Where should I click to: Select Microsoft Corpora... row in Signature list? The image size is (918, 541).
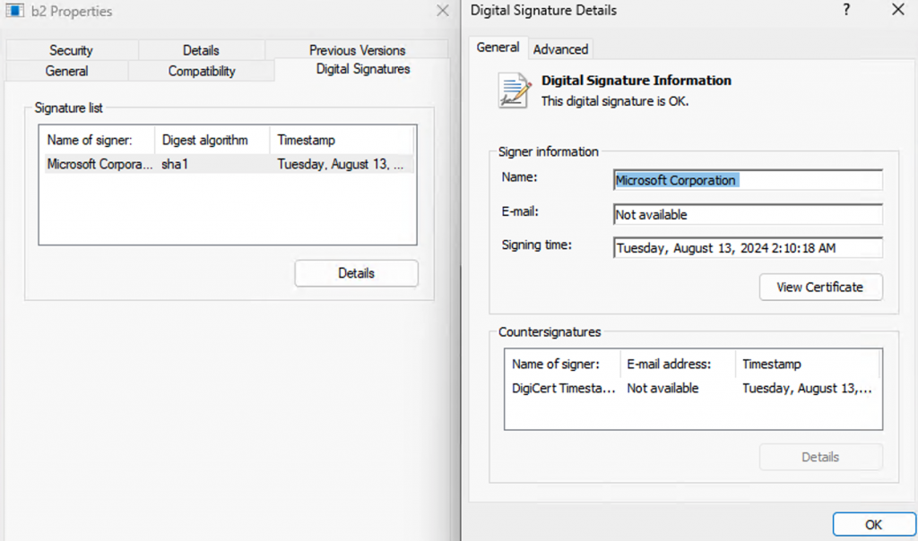[229, 164]
